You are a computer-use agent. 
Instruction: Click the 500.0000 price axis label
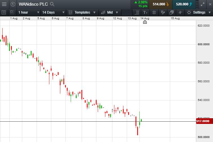coord(203,137)
